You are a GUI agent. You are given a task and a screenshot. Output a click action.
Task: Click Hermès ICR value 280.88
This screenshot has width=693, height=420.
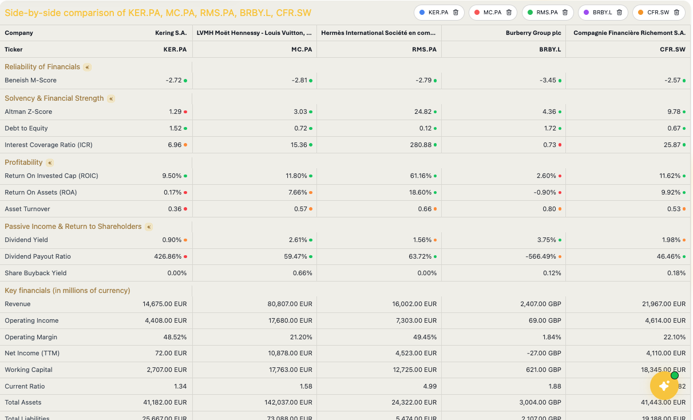(421, 145)
